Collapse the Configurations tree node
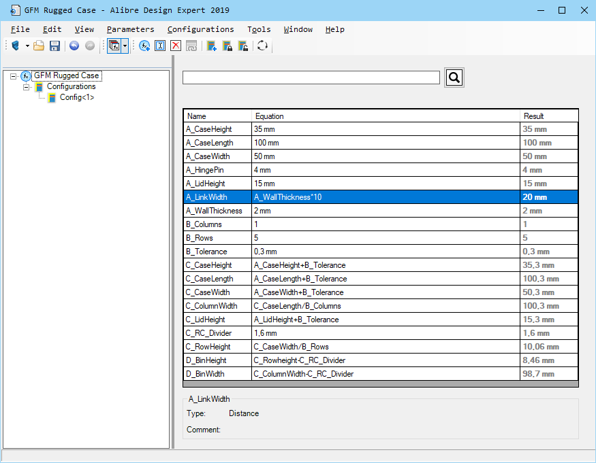The image size is (596, 463). coord(27,87)
